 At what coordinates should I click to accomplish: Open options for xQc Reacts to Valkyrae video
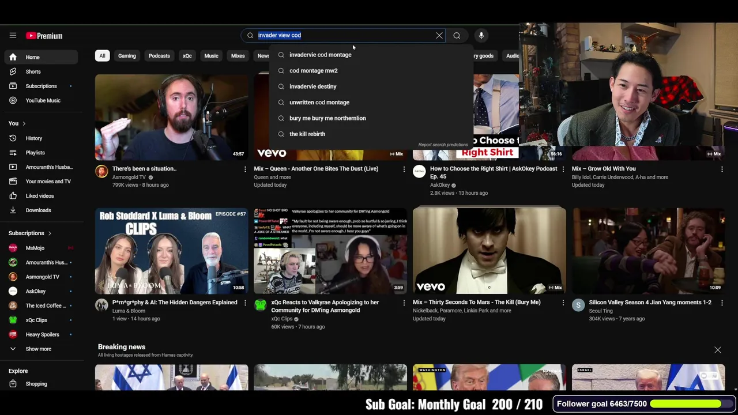point(404,303)
